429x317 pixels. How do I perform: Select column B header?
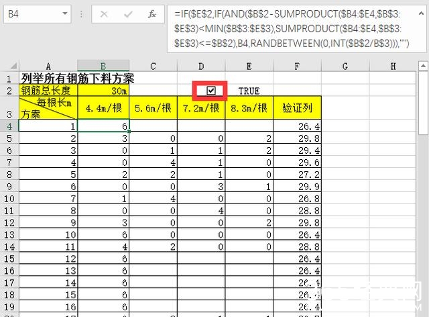click(103, 66)
